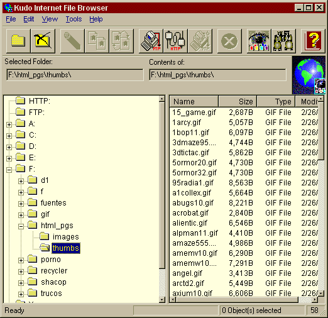Viewport: 328px width, 318px height.
Task: Click the file list horizontal scrollbar thumb
Action: (x=237, y=300)
